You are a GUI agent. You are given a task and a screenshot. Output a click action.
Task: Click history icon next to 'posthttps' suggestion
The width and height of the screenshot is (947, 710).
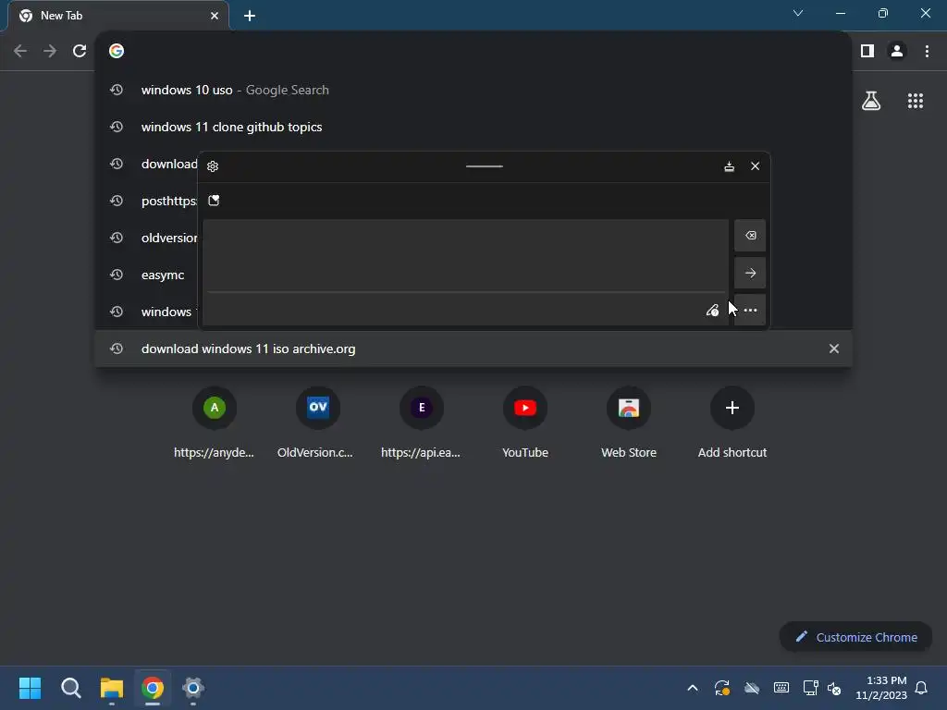(117, 201)
